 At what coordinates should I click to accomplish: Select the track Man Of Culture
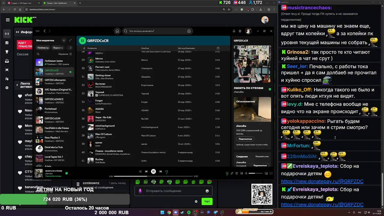[x=103, y=134]
